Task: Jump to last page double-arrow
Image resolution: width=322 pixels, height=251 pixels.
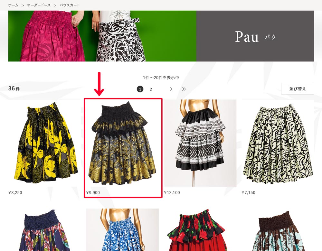Action: click(184, 89)
